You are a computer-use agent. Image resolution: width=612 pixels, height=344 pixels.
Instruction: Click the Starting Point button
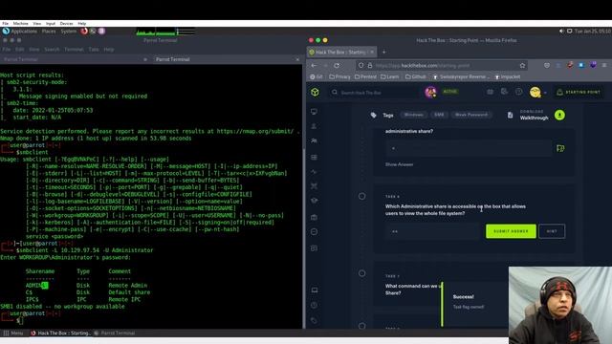[579, 92]
